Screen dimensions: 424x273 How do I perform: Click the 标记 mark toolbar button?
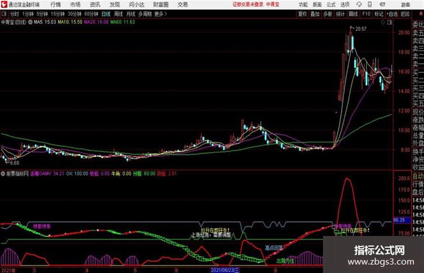tap(379, 14)
